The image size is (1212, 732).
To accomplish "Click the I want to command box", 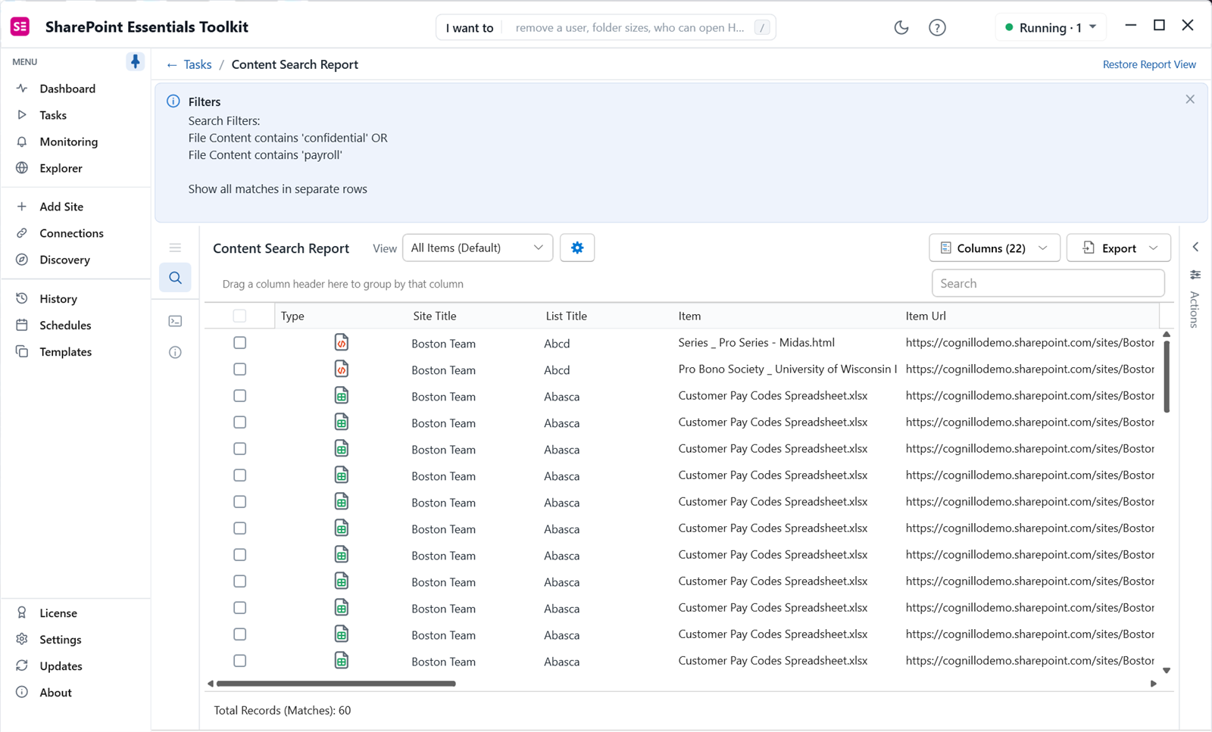I will click(x=606, y=27).
